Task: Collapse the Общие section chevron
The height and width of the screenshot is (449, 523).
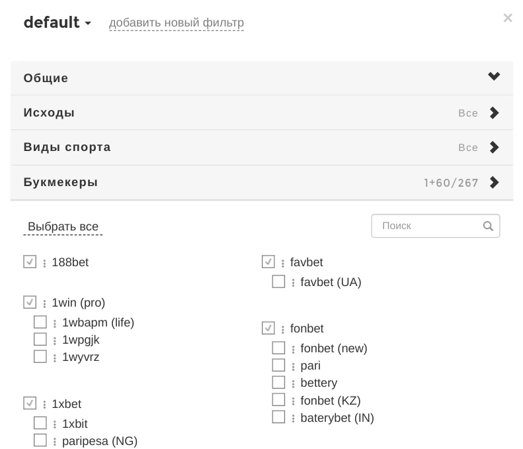Action: [x=494, y=77]
